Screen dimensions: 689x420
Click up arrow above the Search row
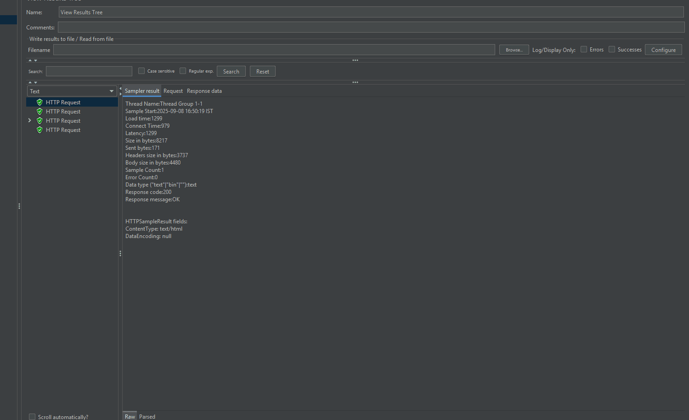30,60
